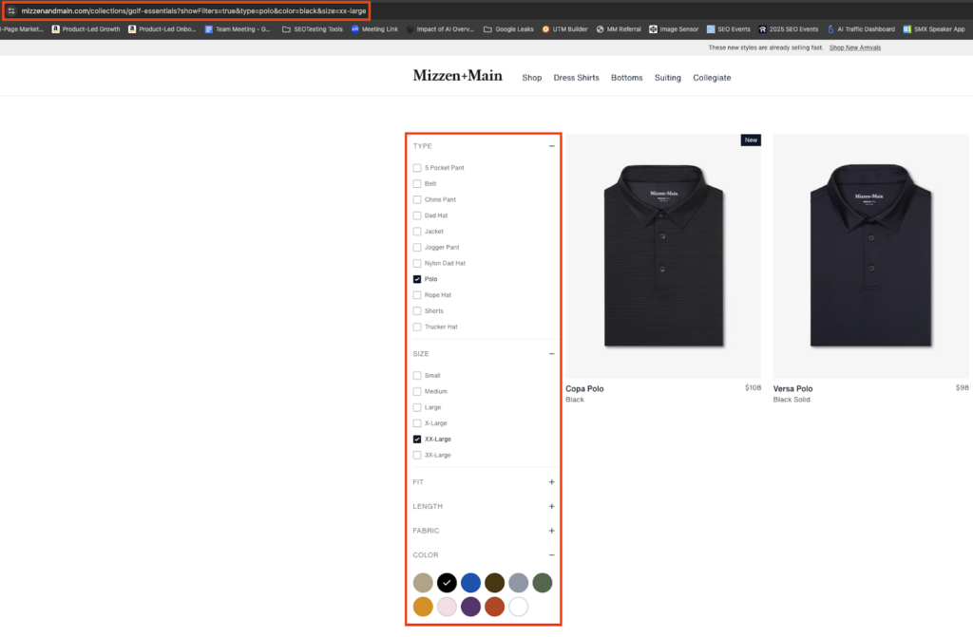Image resolution: width=973 pixels, height=637 pixels.
Task: Select the white color swatch
Action: 519,607
